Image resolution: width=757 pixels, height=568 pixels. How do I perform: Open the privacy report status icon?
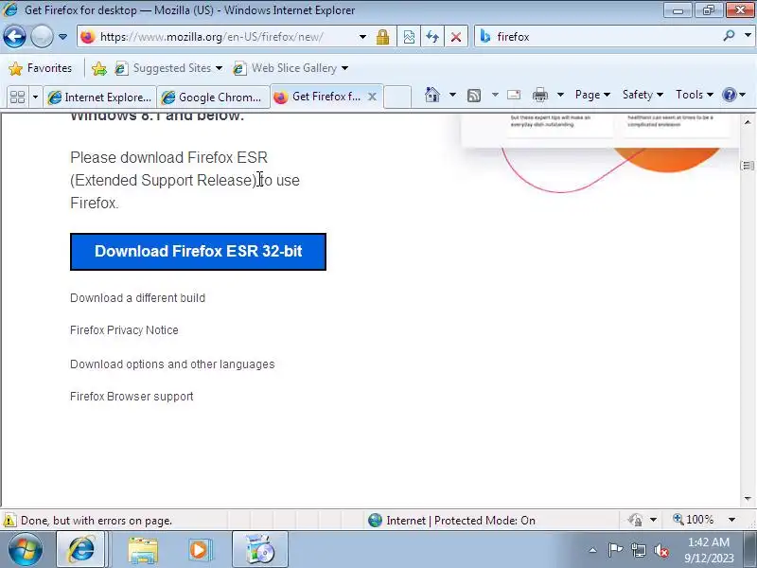click(x=635, y=520)
